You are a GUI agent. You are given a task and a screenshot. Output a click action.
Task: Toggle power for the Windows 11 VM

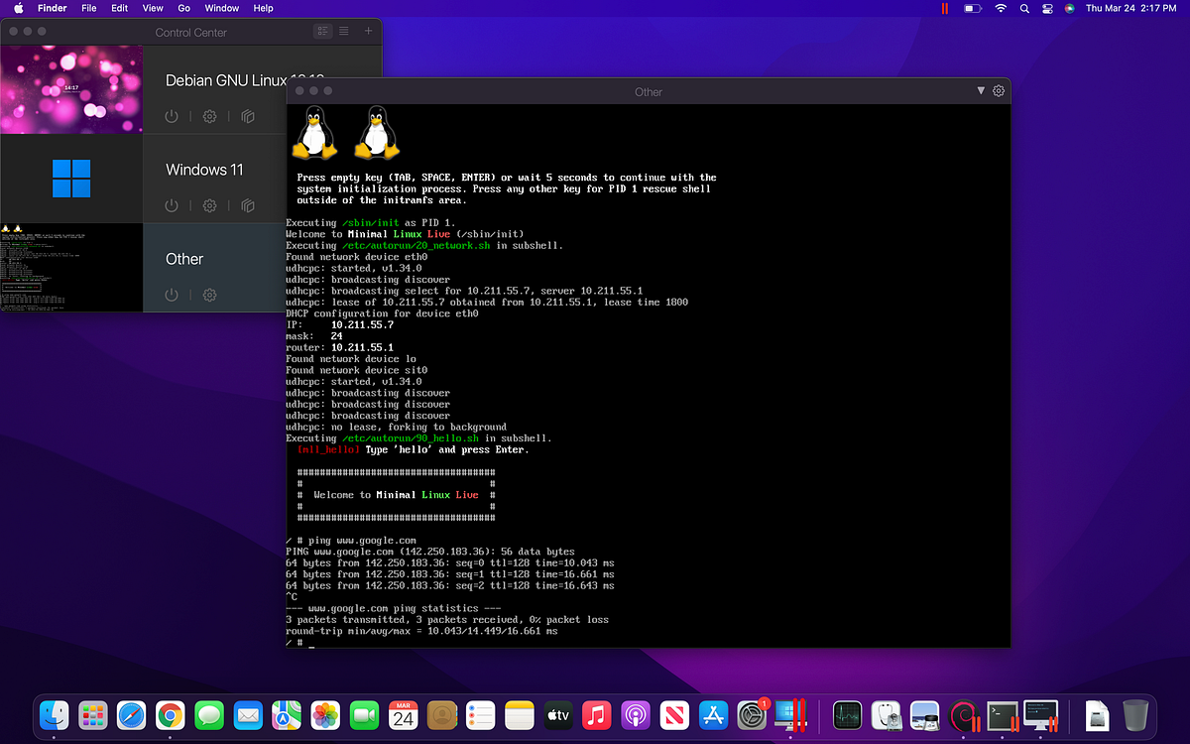171,205
